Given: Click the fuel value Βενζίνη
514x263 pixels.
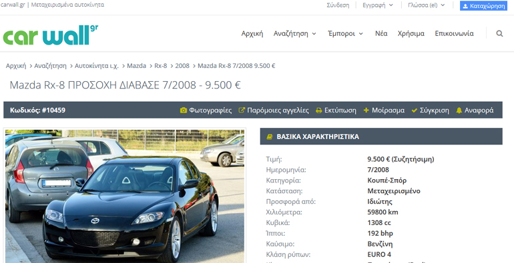Looking at the screenshot, I should click(x=380, y=244).
